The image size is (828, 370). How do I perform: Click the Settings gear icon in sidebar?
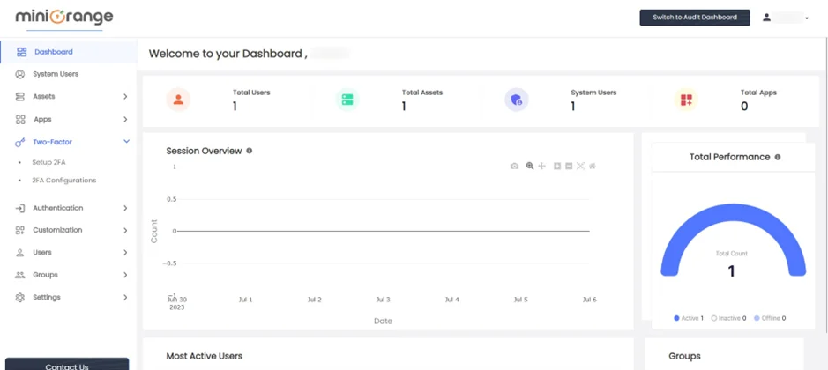pos(20,297)
